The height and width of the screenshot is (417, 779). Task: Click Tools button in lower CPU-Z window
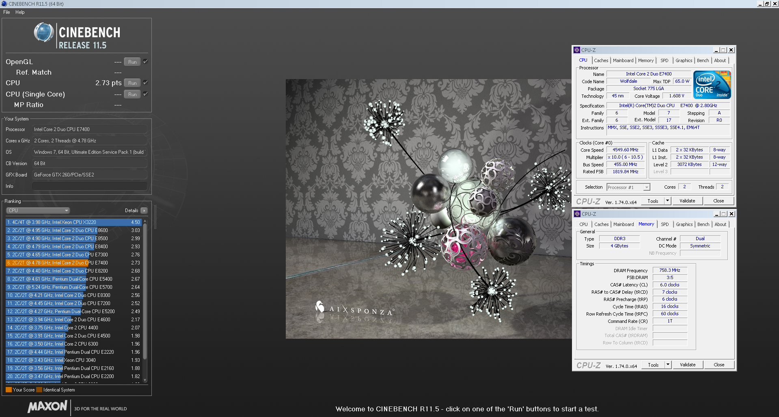653,365
